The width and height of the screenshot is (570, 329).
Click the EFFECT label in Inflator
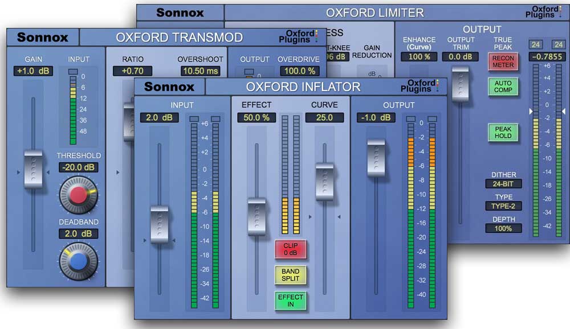pos(256,105)
